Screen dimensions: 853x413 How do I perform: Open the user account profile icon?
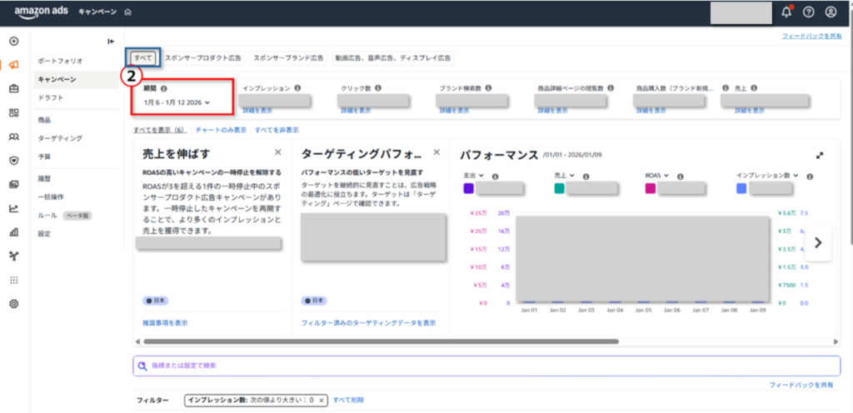831,12
